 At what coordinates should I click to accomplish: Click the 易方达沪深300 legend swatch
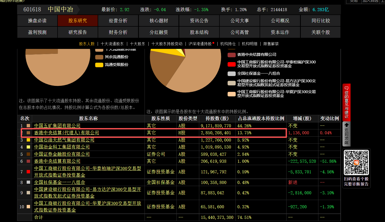232,83
